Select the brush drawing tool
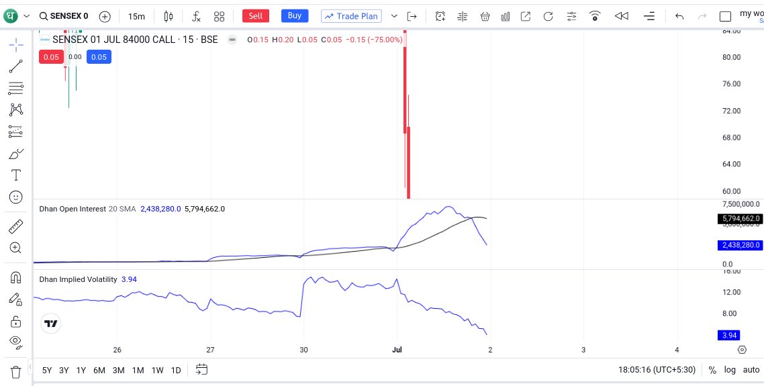The width and height of the screenshot is (764, 386). pos(16,154)
